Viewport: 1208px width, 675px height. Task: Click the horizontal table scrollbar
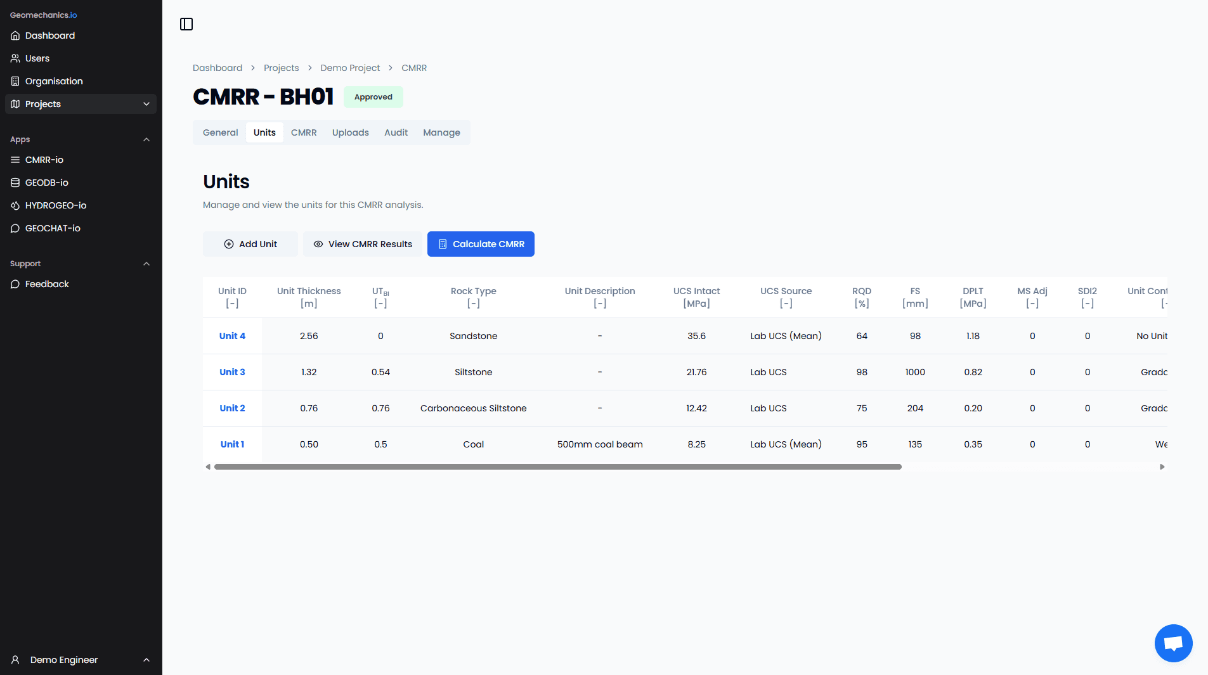(557, 467)
